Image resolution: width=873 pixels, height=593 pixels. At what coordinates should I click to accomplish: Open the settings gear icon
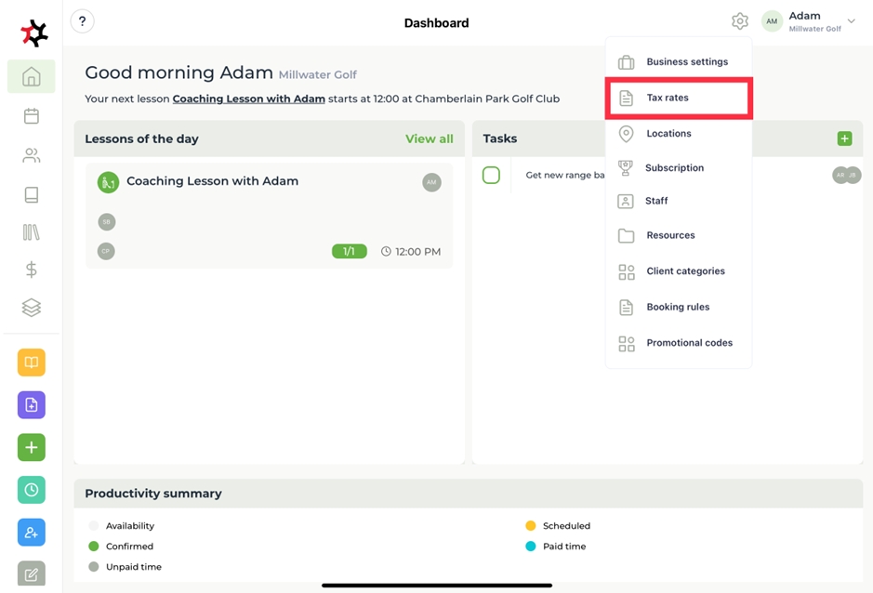pyautogui.click(x=739, y=21)
